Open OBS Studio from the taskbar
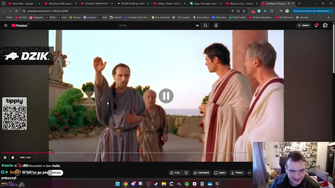The height and width of the screenshot is (188, 335). [x=148, y=184]
